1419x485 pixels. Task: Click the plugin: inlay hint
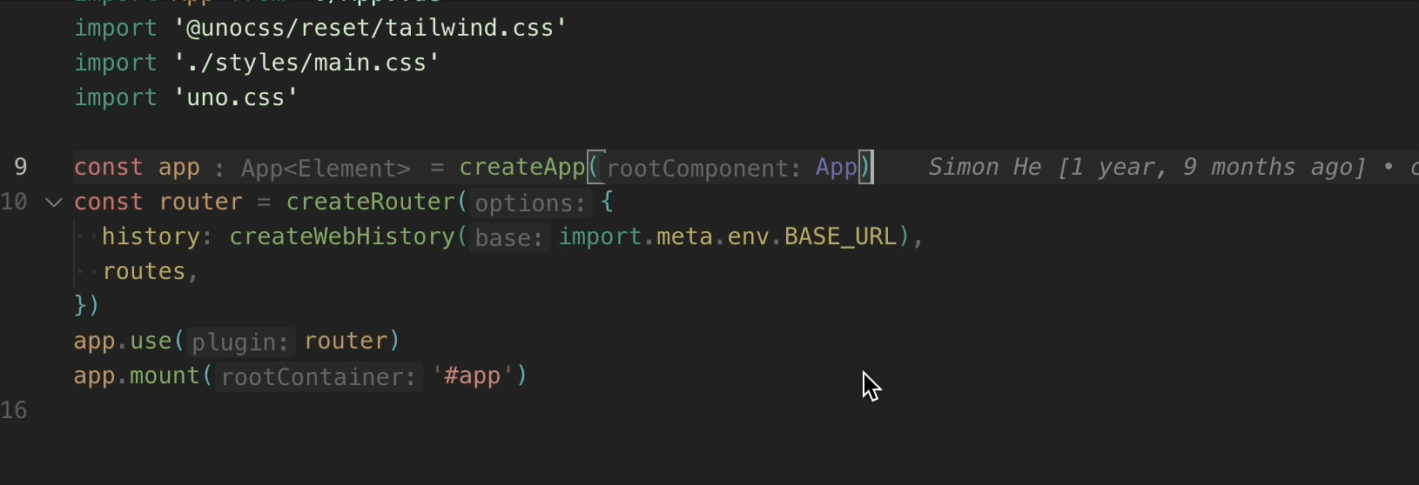pyautogui.click(x=240, y=342)
